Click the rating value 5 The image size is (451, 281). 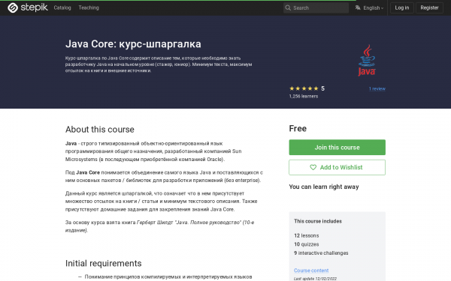tap(322, 88)
